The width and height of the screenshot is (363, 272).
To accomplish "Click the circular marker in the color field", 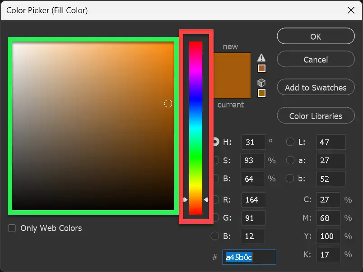I will coord(168,103).
